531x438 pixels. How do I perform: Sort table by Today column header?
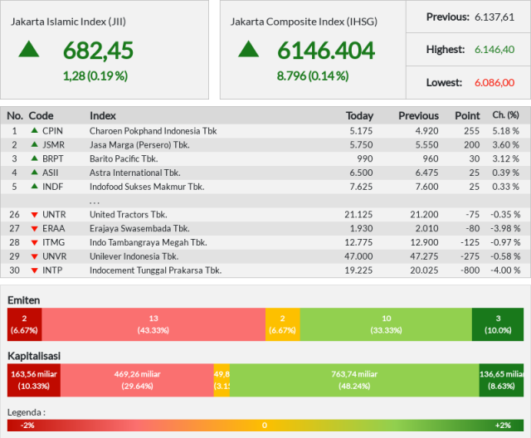[x=359, y=115]
